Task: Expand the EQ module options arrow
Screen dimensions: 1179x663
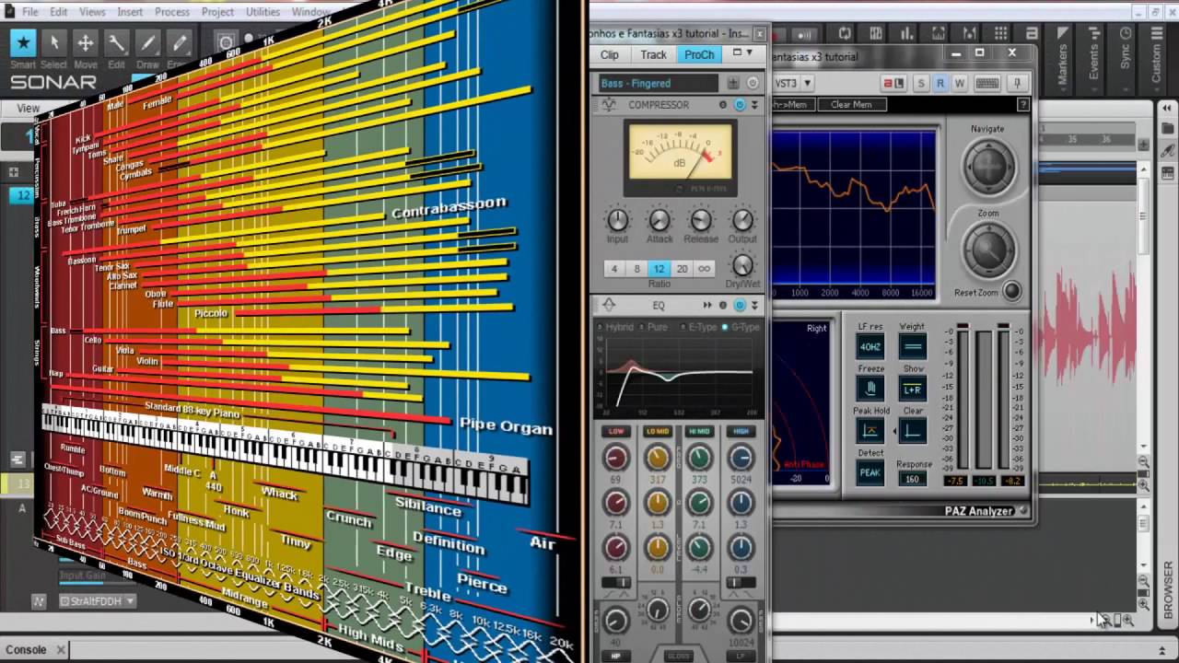Action: click(754, 305)
